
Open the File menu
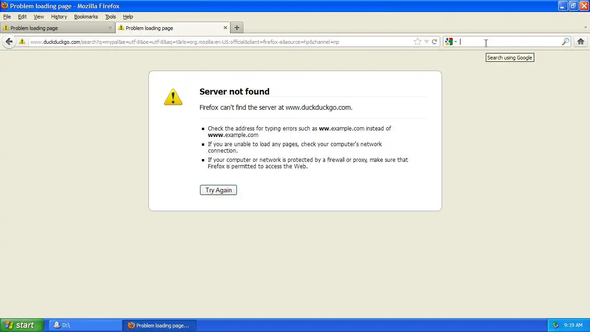[x=7, y=17]
